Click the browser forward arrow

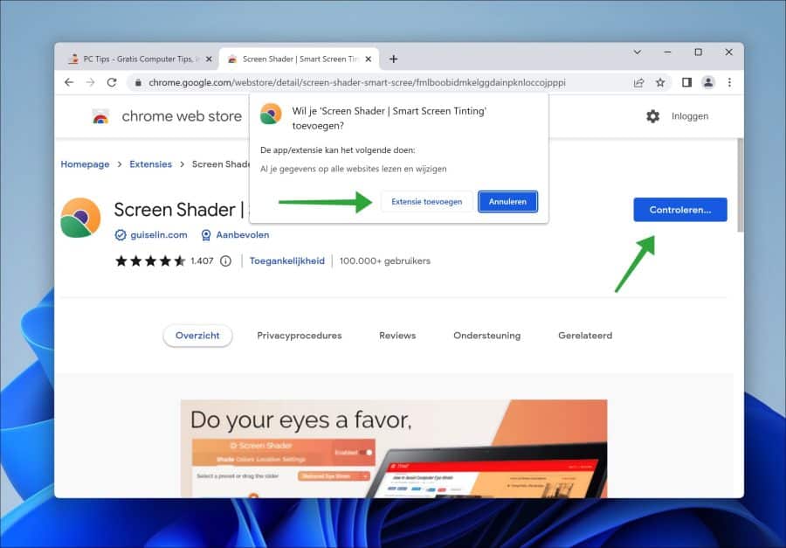point(90,82)
